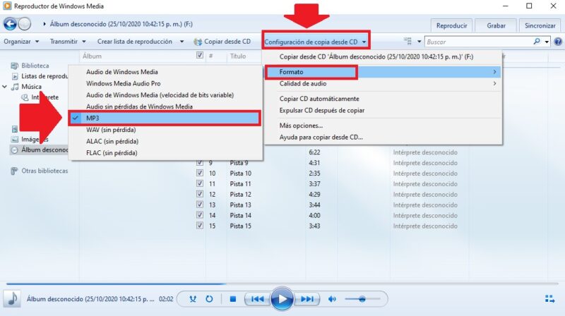The width and height of the screenshot is (565, 316).
Task: Select Pista 12 title
Action: [240, 195]
